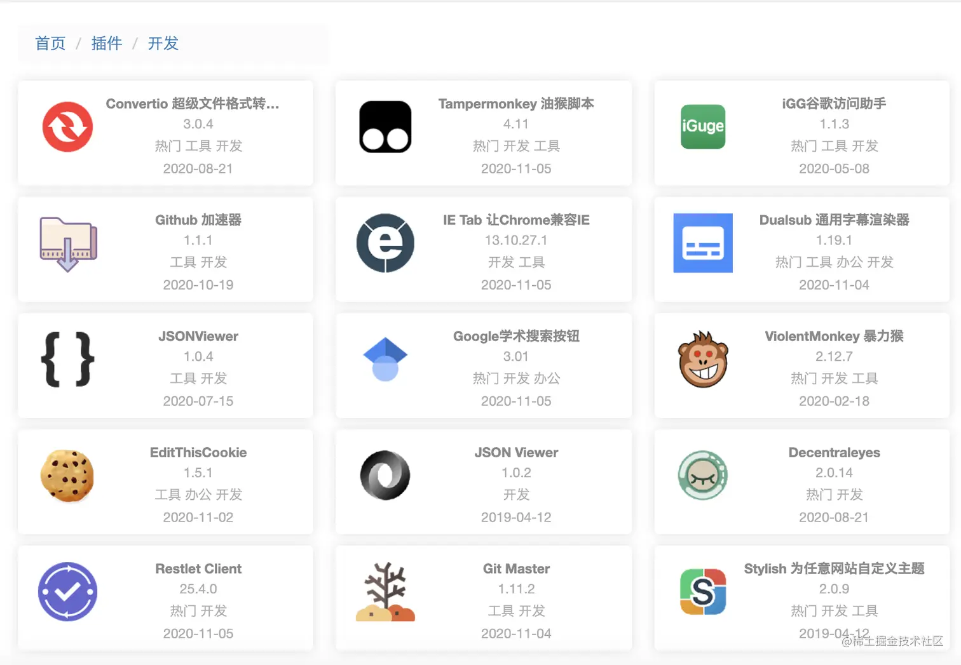This screenshot has width=961, height=665.
Task: Click the ViolentMonkey 暴力猴 title
Action: click(x=834, y=336)
